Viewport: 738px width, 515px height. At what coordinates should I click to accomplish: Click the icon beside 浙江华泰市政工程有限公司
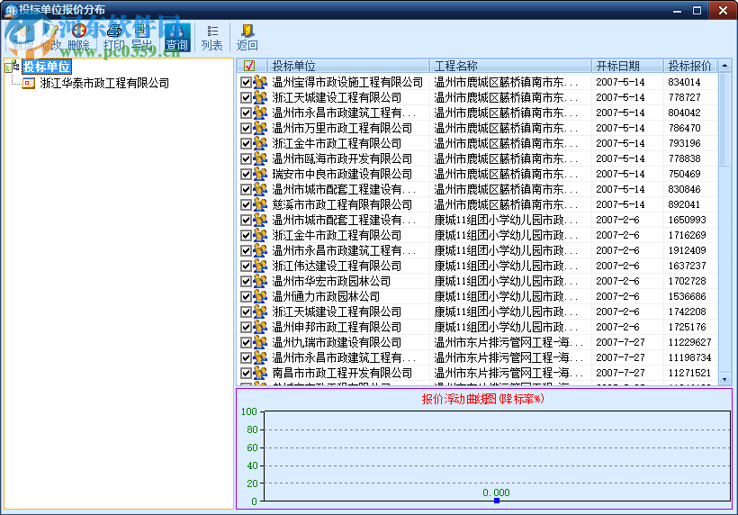tap(28, 84)
